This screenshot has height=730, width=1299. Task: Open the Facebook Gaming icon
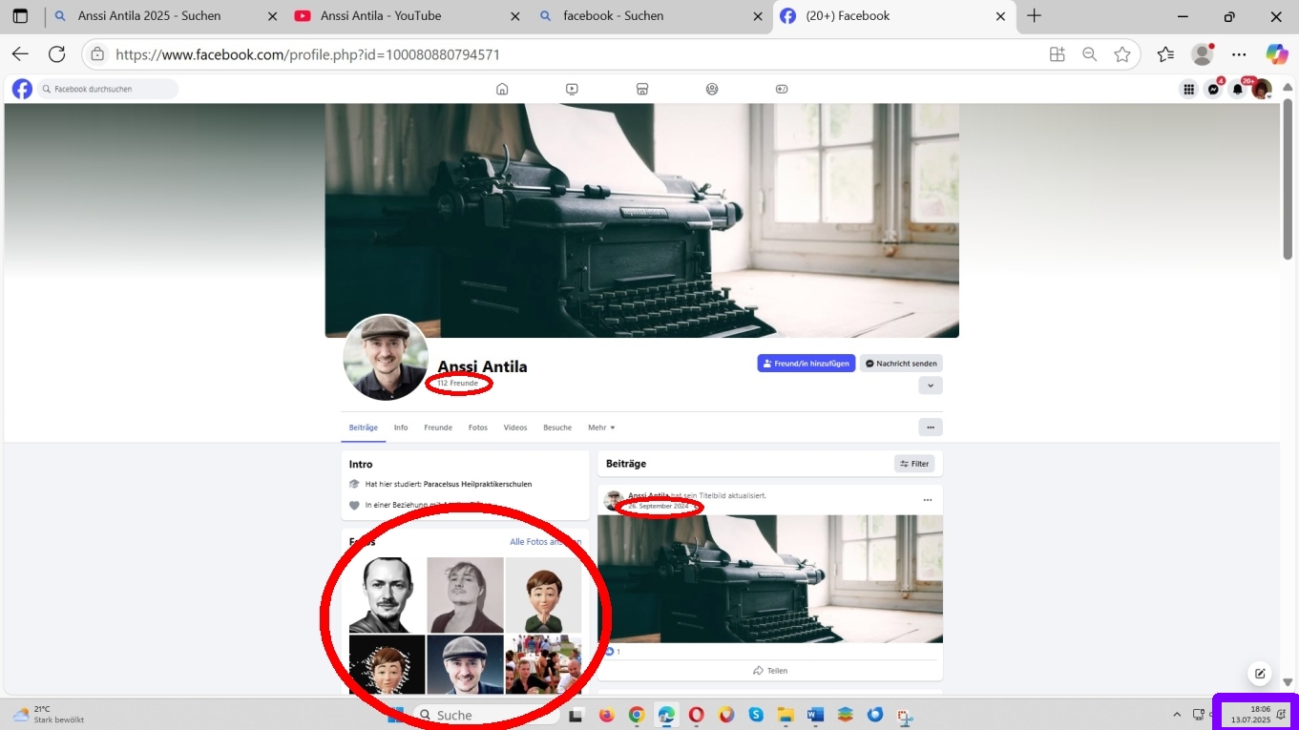(x=782, y=89)
